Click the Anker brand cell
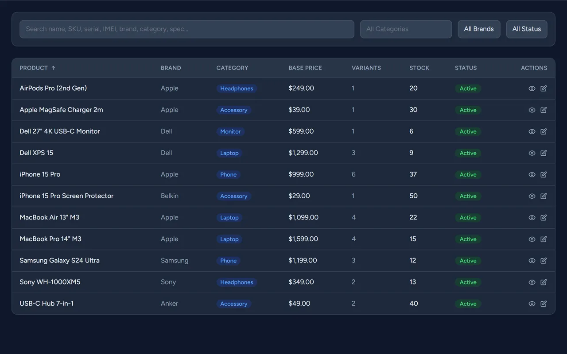Viewport: 567px width, 354px height. [169, 304]
